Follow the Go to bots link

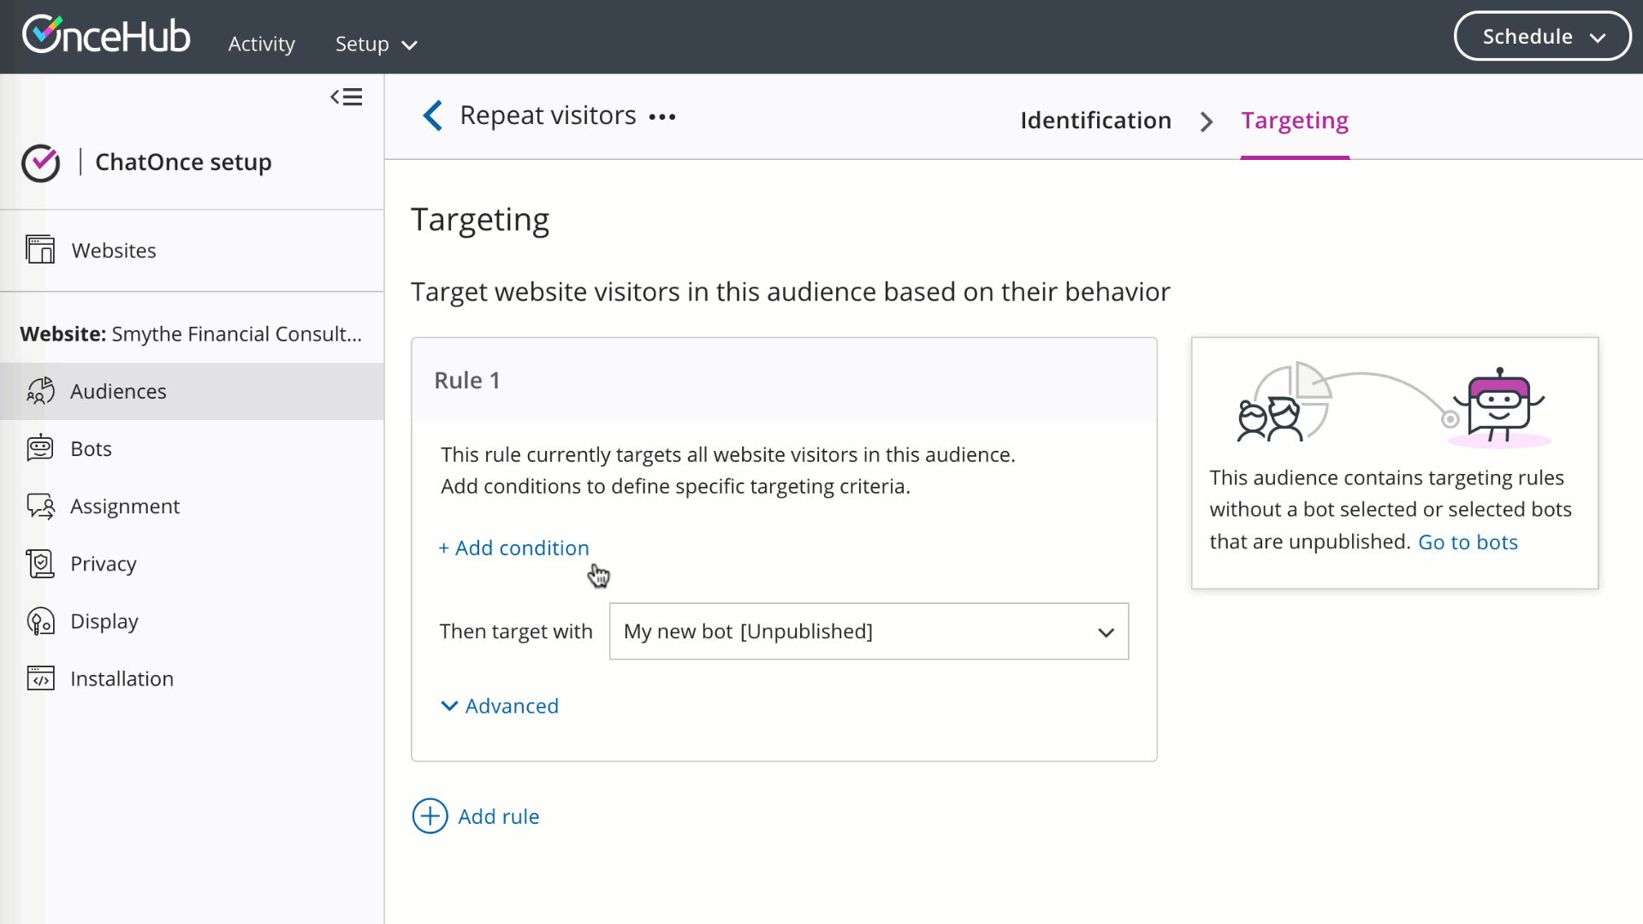point(1468,542)
